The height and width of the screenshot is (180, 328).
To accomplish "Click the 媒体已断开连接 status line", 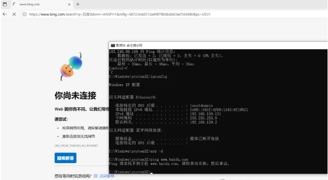I will point(167,139).
